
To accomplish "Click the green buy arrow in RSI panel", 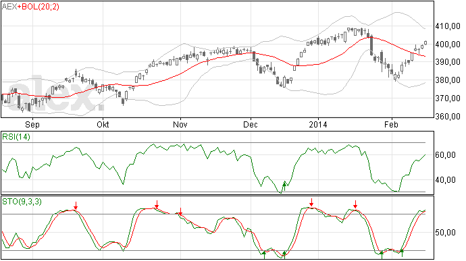I will pyautogui.click(x=284, y=186).
